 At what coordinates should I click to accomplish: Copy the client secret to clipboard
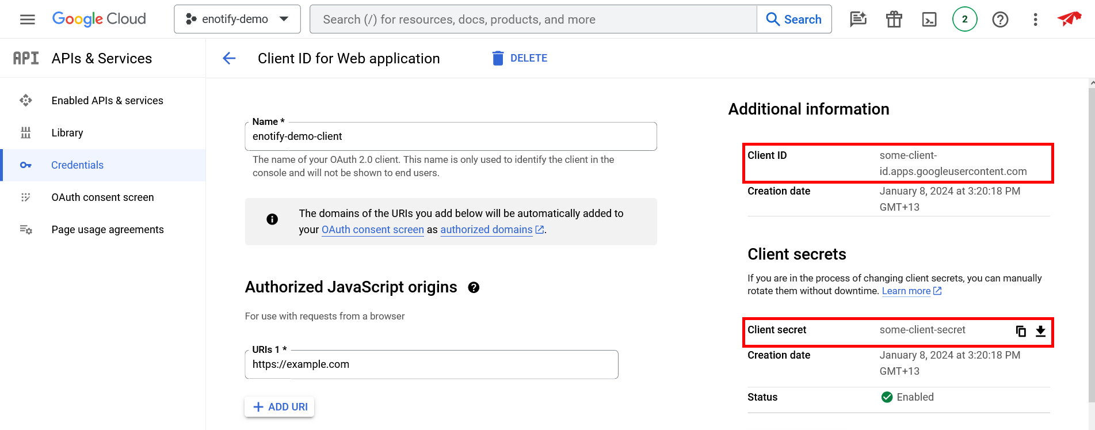click(1021, 331)
